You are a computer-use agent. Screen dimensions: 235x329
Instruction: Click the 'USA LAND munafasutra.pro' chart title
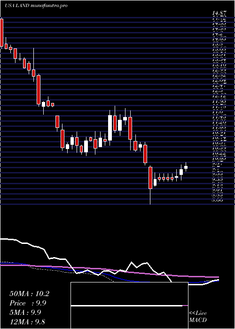pyautogui.click(x=36, y=6)
